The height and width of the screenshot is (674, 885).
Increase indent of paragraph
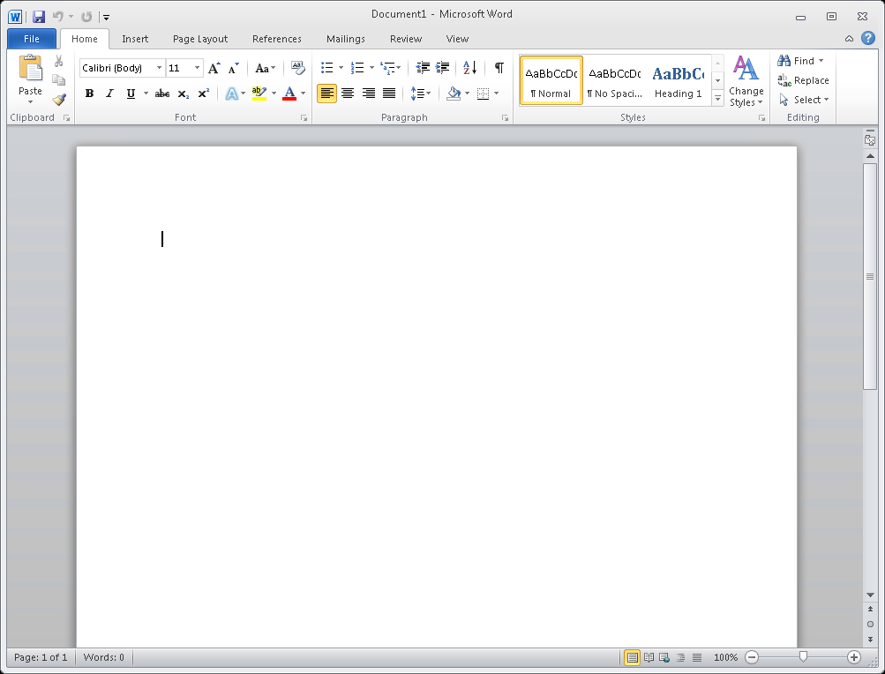[x=443, y=68]
